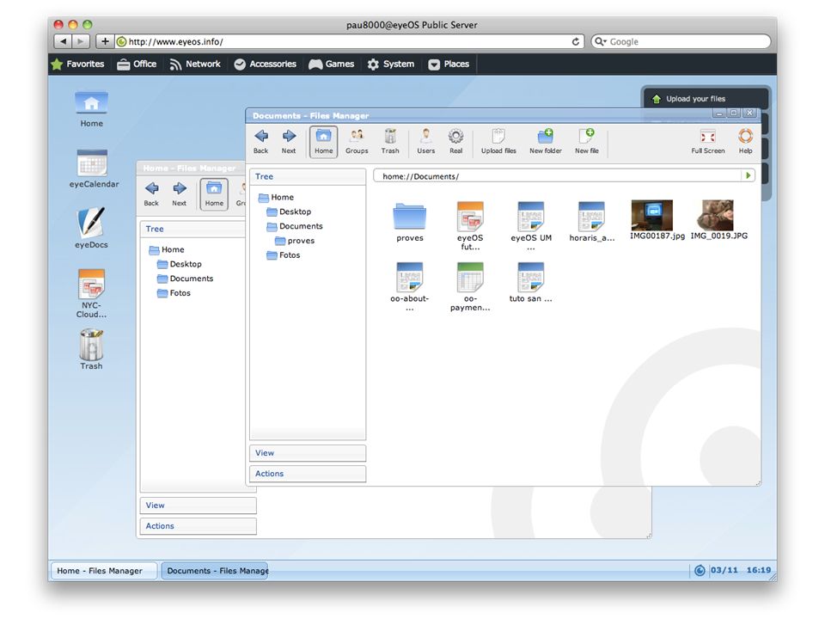Image resolution: width=825 pixels, height=619 pixels.
Task: Create a New file from toolbar
Action: click(587, 141)
